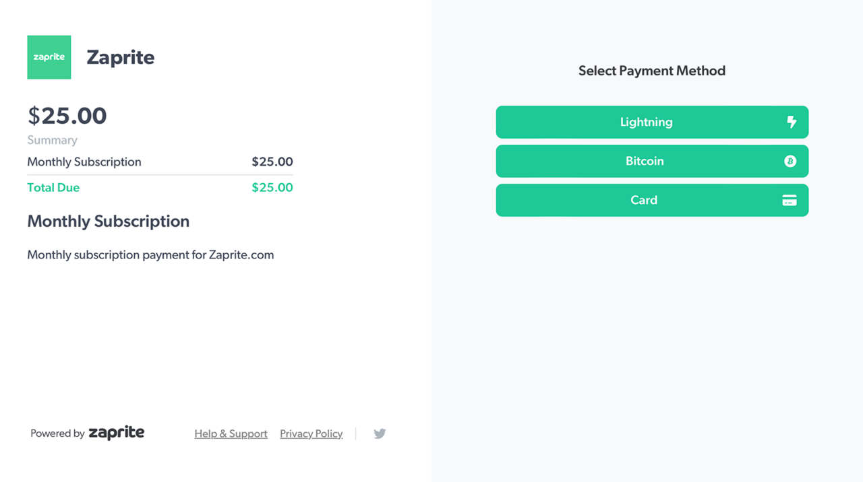The height and width of the screenshot is (482, 863).
Task: Open Help & Support link
Action: pos(231,434)
